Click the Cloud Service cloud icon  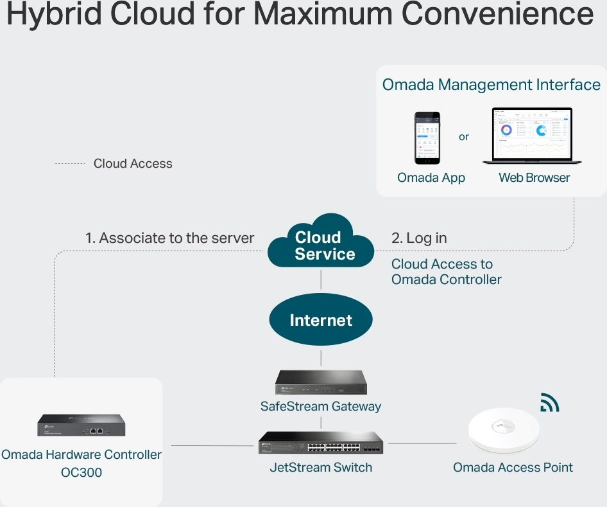pyautogui.click(x=322, y=243)
